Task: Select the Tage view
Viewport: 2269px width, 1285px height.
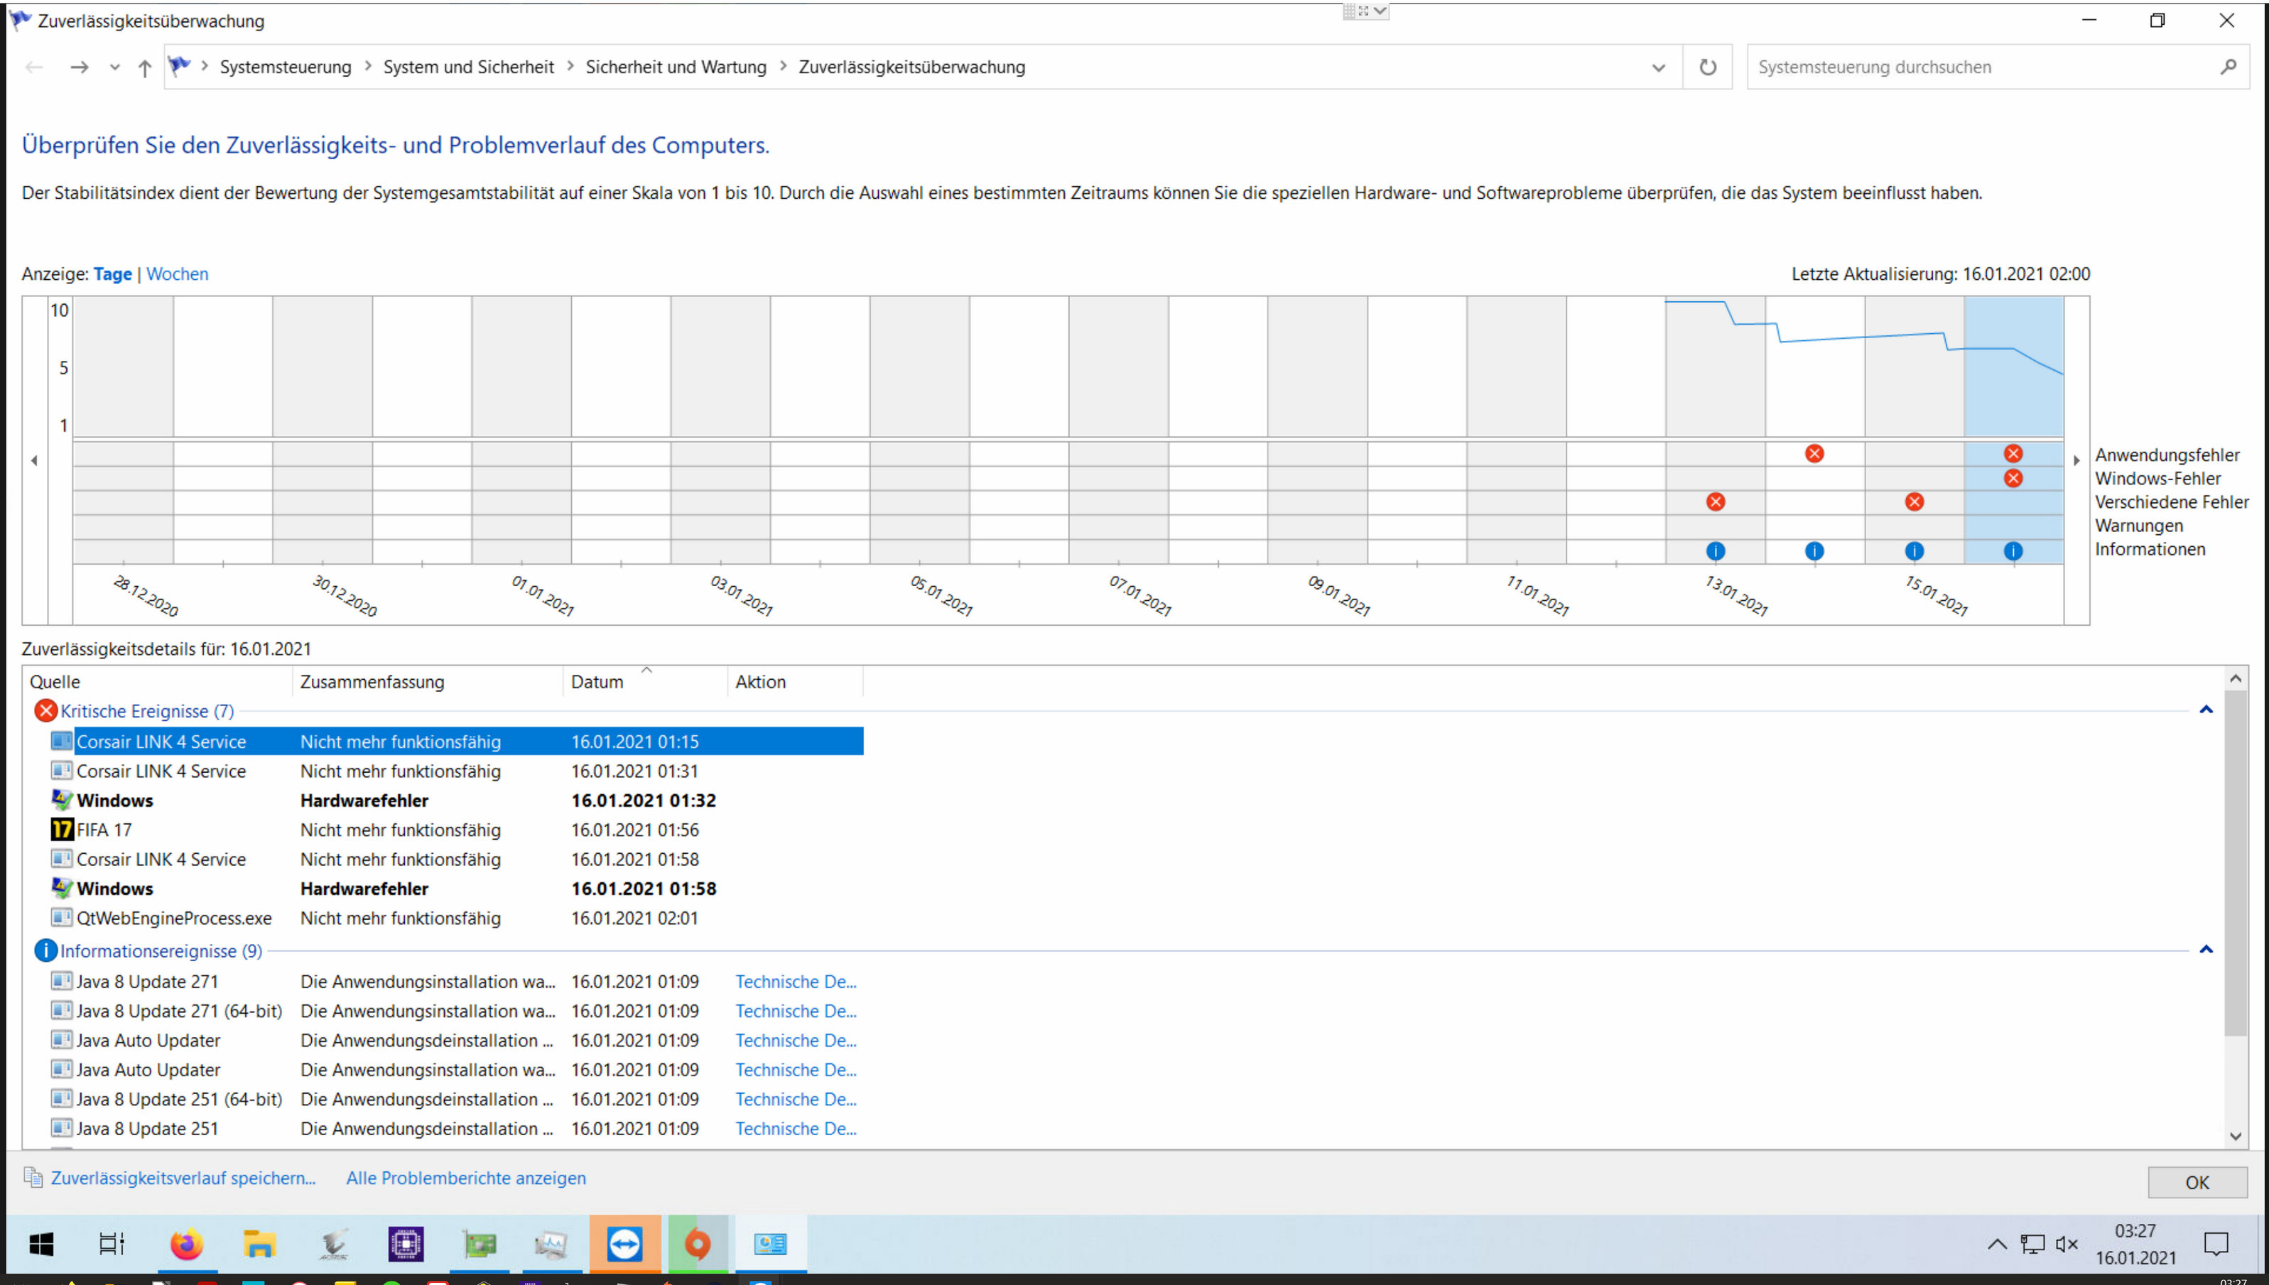Action: 112,273
